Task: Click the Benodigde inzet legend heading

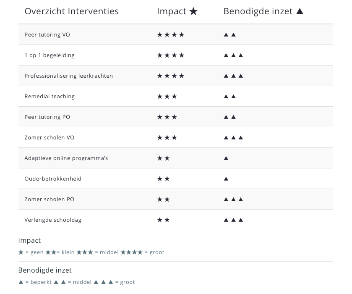Action: (45, 270)
